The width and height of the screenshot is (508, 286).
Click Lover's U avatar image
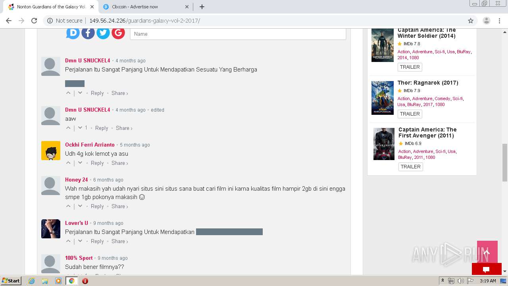click(x=51, y=229)
